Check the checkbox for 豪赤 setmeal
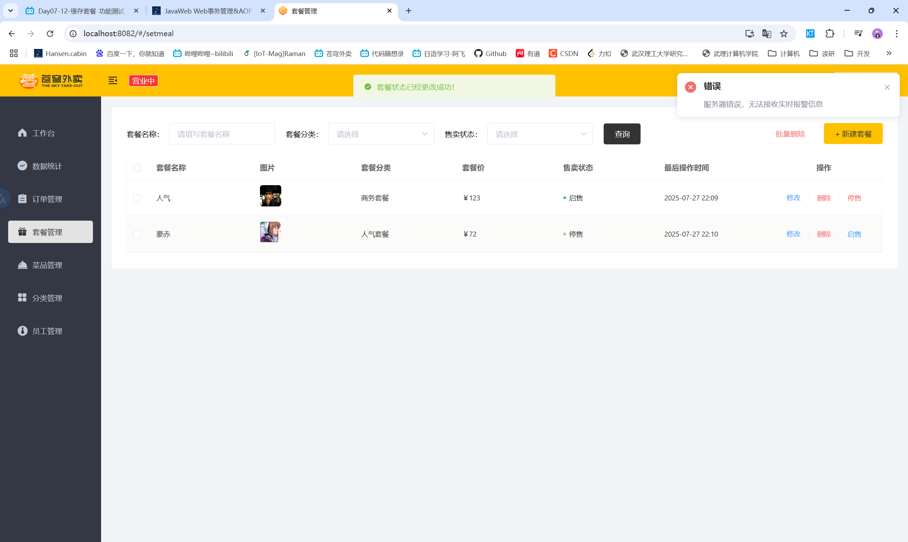Image resolution: width=908 pixels, height=542 pixels. click(137, 234)
